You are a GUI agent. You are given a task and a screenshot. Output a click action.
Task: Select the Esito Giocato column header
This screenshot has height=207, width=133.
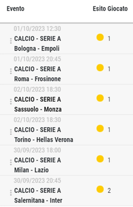click(110, 9)
